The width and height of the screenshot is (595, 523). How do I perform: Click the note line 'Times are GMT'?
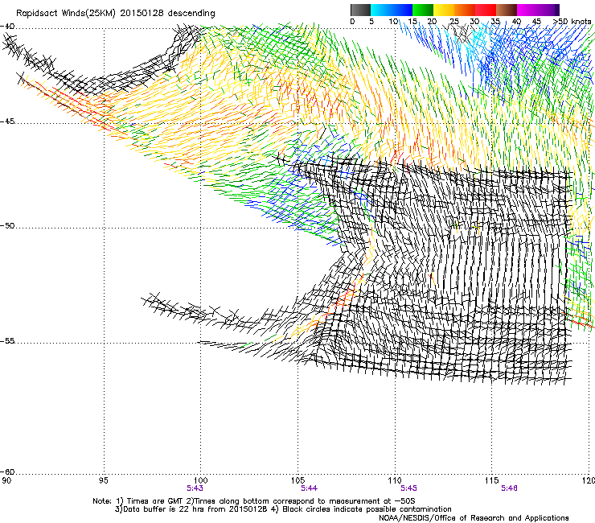tap(155, 501)
